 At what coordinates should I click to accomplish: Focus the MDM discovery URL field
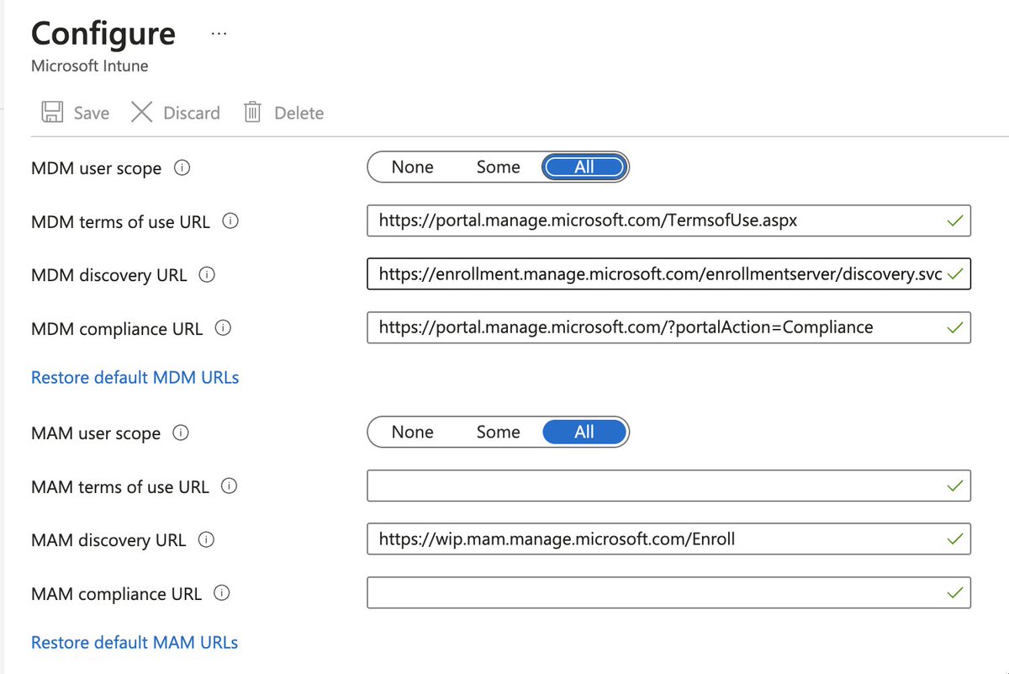tap(668, 274)
